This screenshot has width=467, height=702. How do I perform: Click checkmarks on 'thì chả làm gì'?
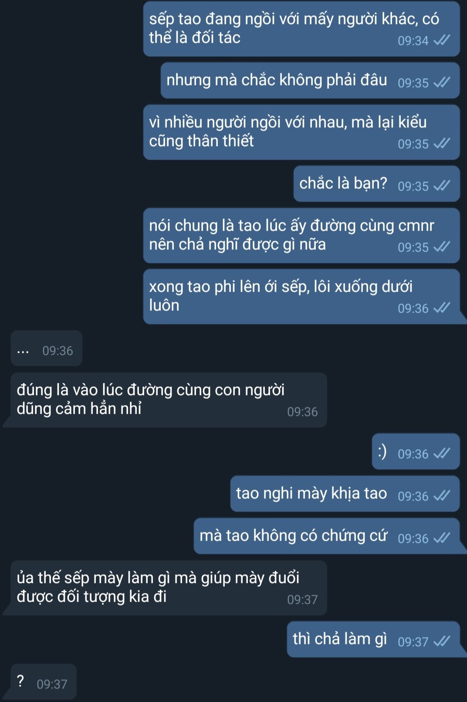pyautogui.click(x=442, y=642)
